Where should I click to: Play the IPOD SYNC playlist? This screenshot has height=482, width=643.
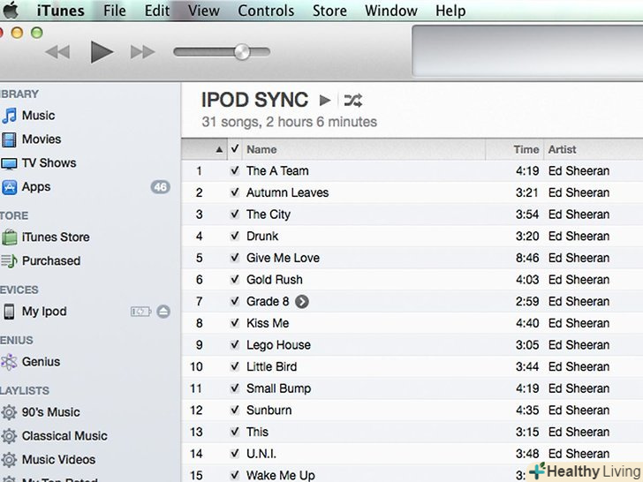click(x=325, y=100)
